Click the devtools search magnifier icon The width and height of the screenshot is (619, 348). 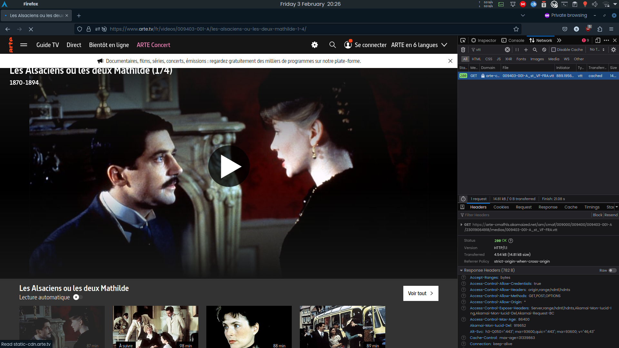[535, 50]
